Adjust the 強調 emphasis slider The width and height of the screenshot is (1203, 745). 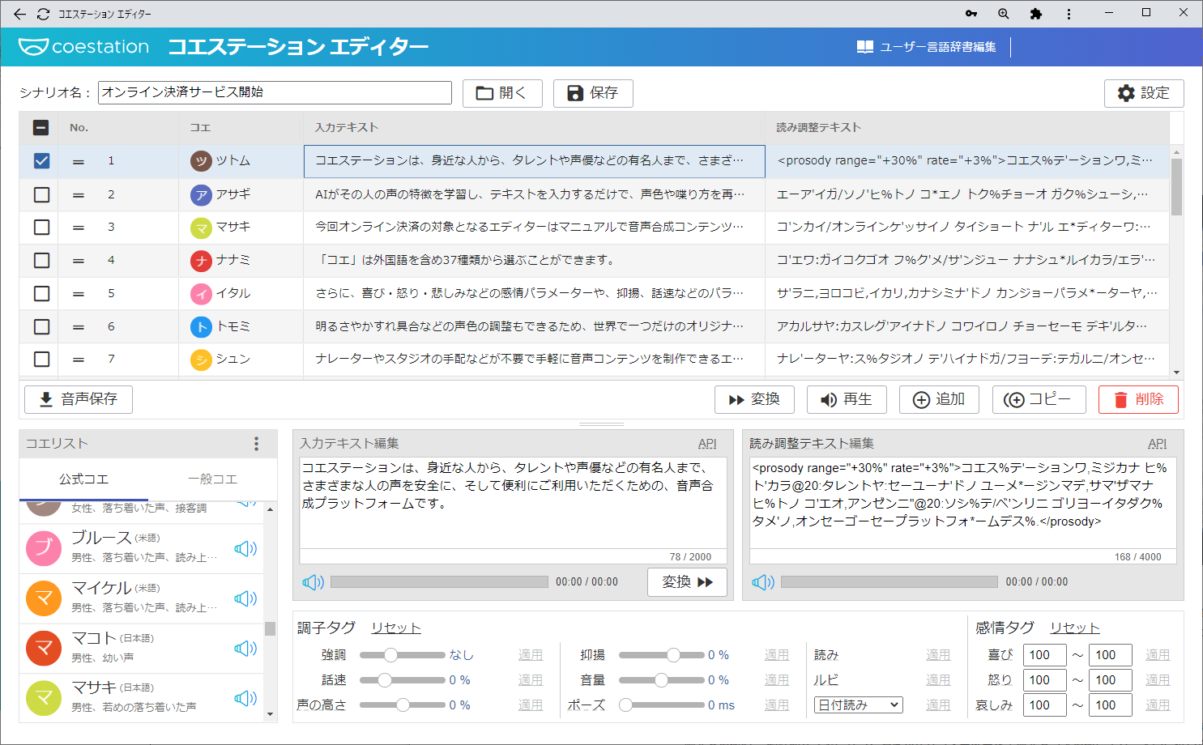[x=402, y=655]
